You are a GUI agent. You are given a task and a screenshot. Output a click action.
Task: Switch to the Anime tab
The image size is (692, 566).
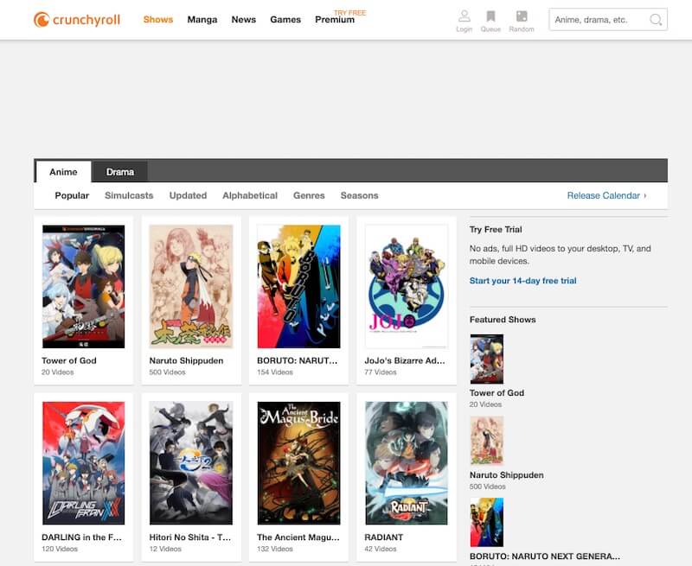(x=63, y=171)
